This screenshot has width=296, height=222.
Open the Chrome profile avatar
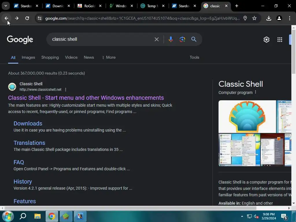click(279, 18)
